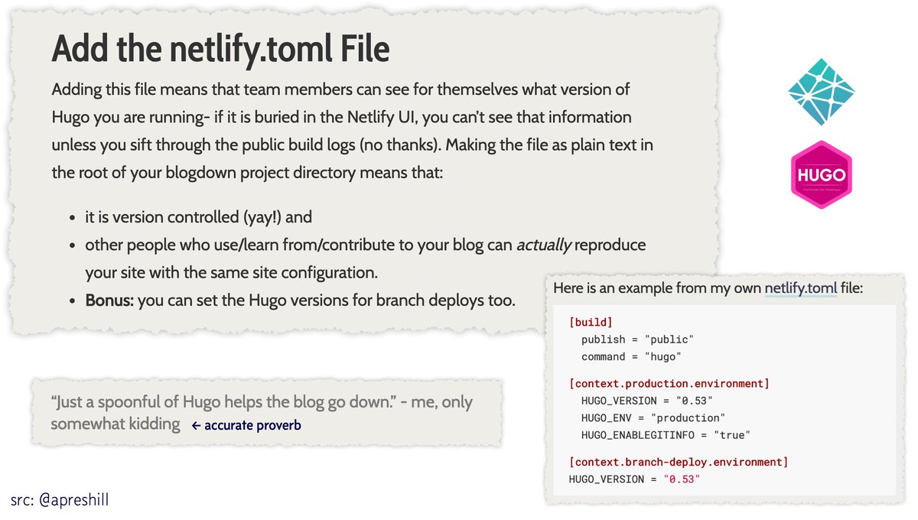Click the paragraph line starting "Adding this file means"
The width and height of the screenshot is (918, 520).
[x=340, y=89]
